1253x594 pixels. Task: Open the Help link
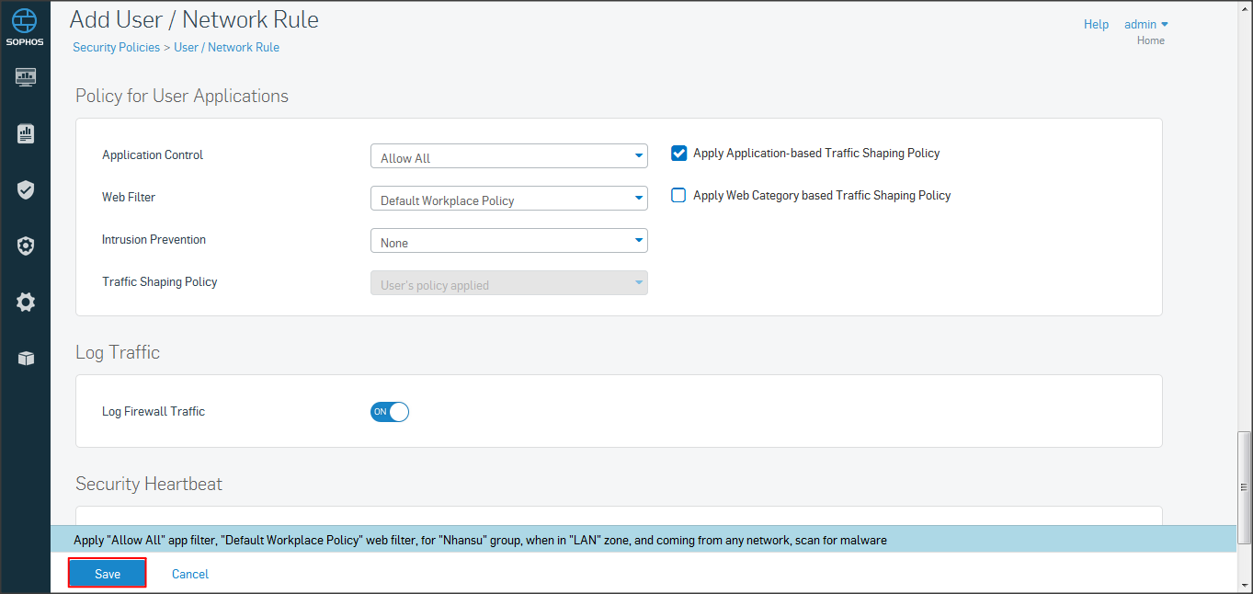(1096, 25)
